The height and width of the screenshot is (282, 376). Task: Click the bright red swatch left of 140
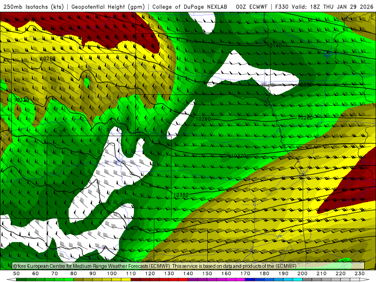click(183, 280)
